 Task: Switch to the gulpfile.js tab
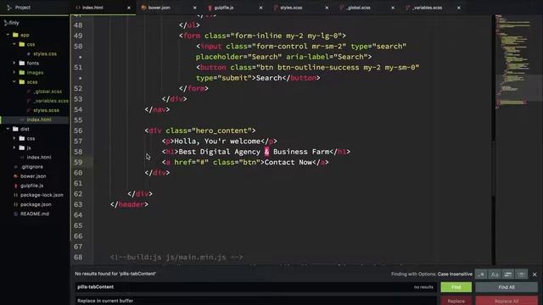234,8
